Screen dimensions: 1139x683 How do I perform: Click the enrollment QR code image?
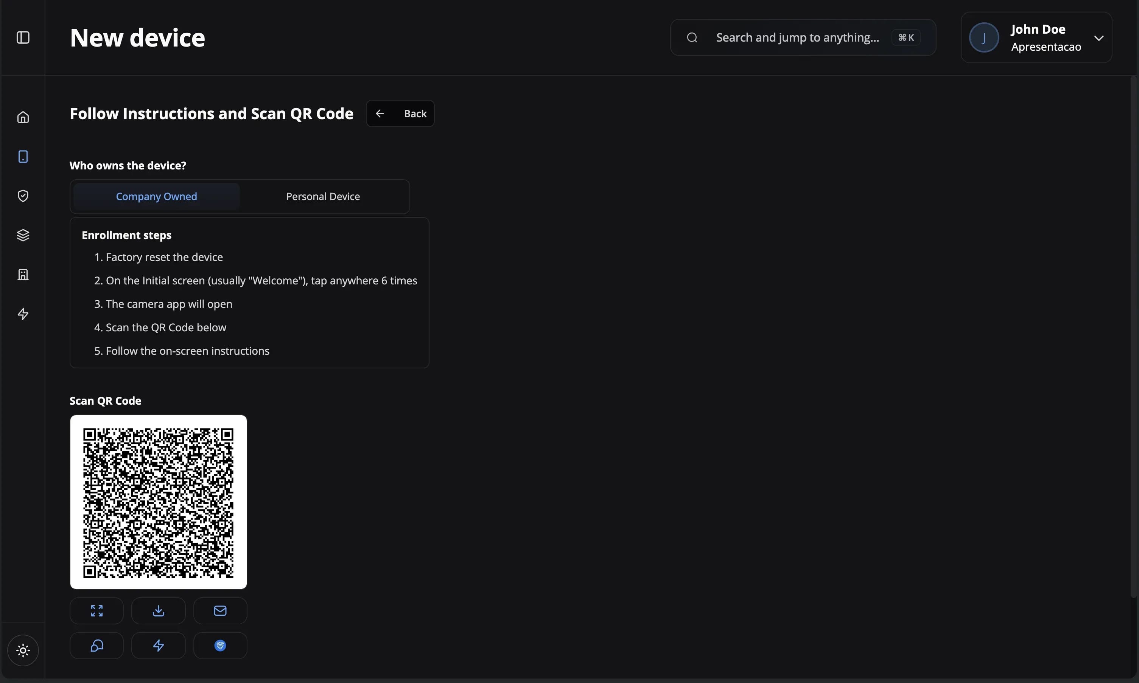(159, 502)
